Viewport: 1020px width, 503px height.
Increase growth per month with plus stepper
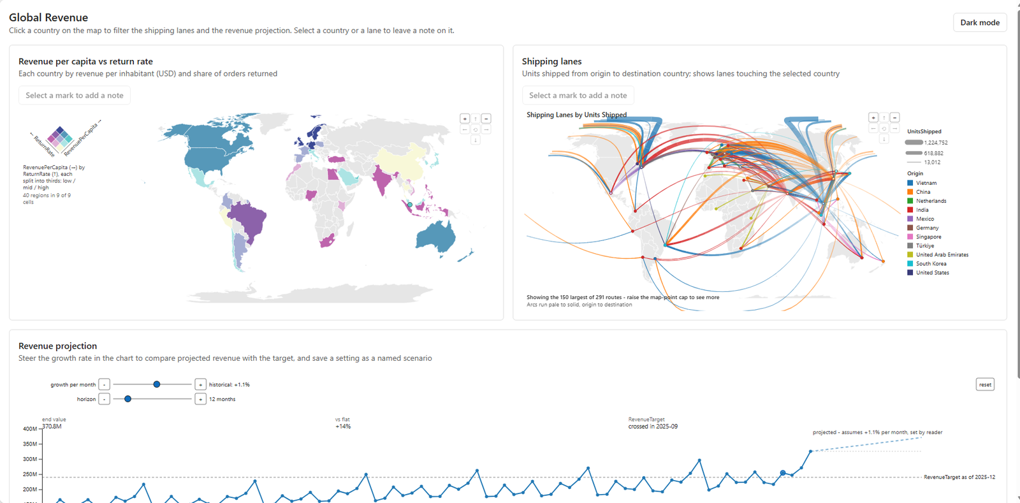coord(200,384)
